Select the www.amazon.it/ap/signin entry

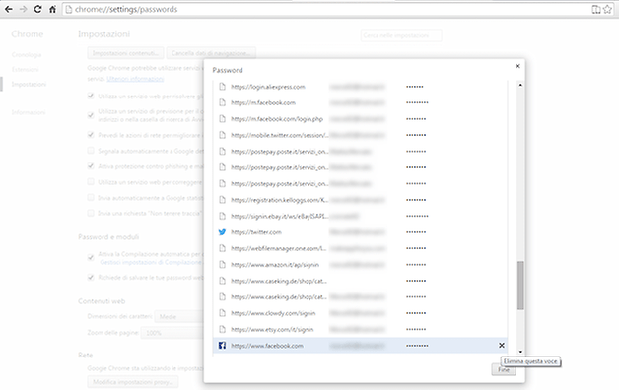pyautogui.click(x=360, y=265)
